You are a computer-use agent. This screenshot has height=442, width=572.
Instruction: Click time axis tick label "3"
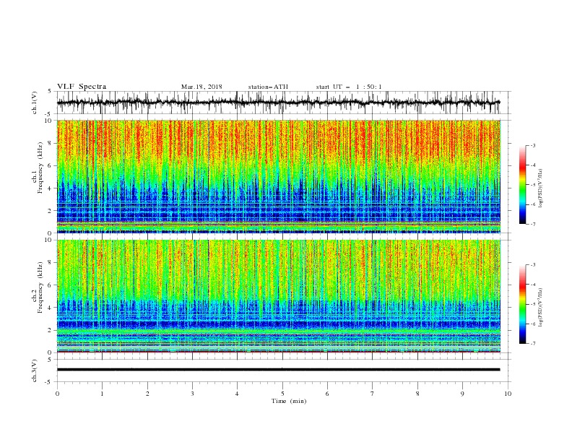pos(192,394)
